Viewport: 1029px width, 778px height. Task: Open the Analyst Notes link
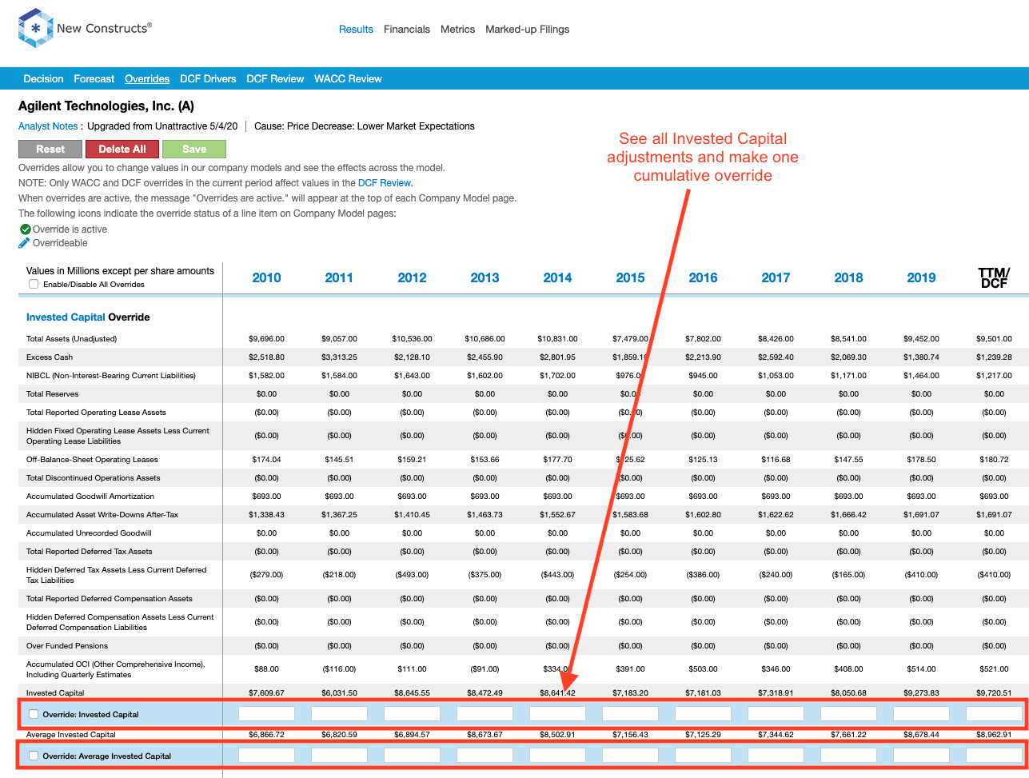(48, 126)
